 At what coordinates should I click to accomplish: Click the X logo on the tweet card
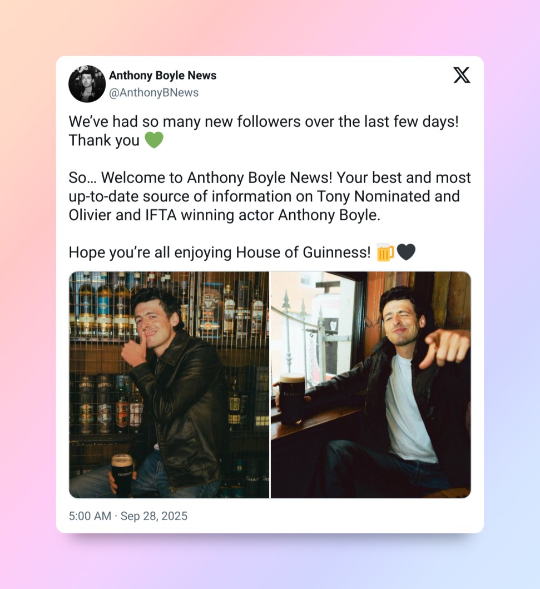tap(462, 75)
